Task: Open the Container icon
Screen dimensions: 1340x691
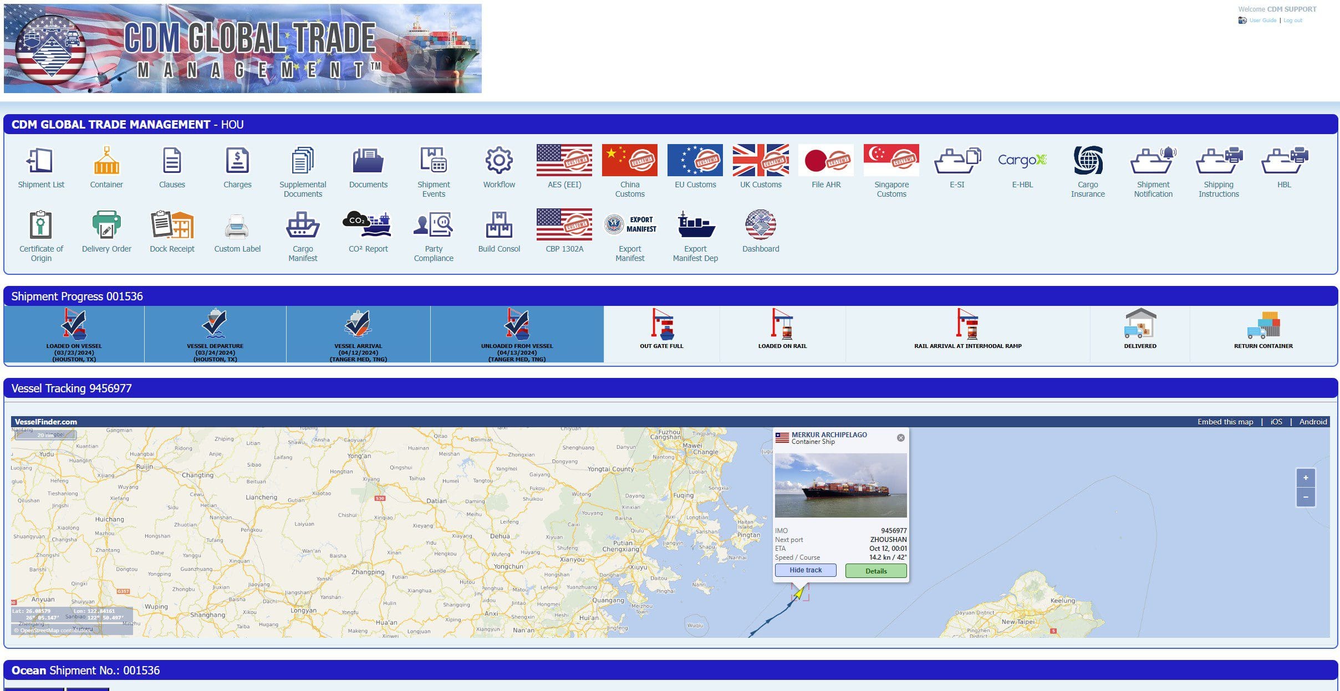Action: (x=106, y=161)
